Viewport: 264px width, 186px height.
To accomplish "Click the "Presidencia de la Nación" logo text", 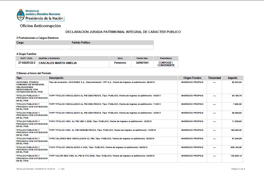I will (x=44, y=18).
